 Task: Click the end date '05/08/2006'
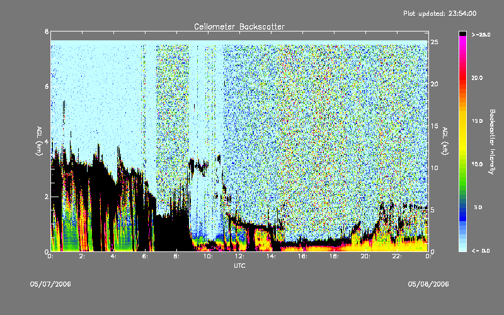[x=428, y=284]
